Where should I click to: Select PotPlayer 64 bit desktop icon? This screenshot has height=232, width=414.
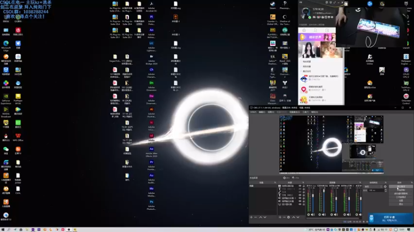pos(18,99)
